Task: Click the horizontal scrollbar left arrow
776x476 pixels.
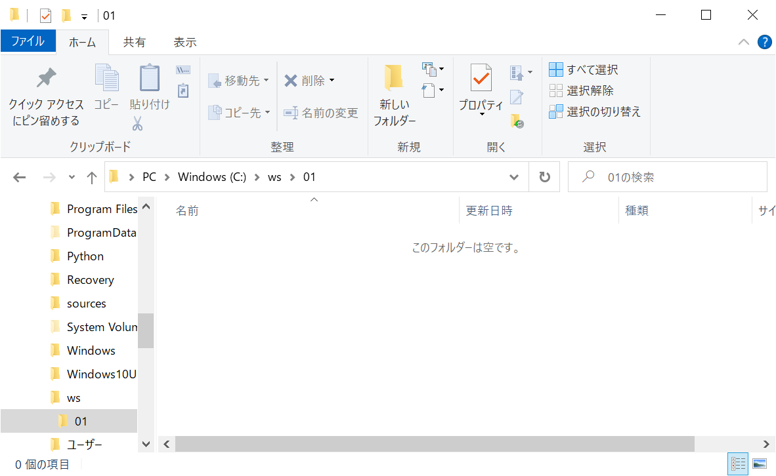Action: coord(167,444)
